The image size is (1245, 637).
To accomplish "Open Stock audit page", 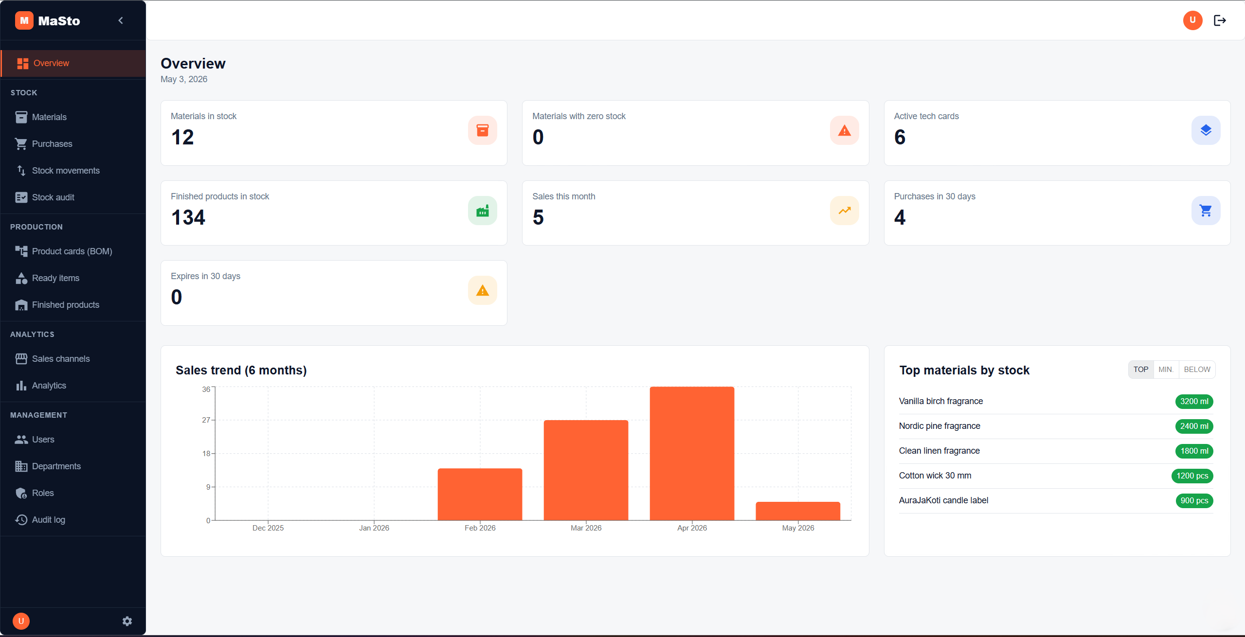I will [73, 197].
